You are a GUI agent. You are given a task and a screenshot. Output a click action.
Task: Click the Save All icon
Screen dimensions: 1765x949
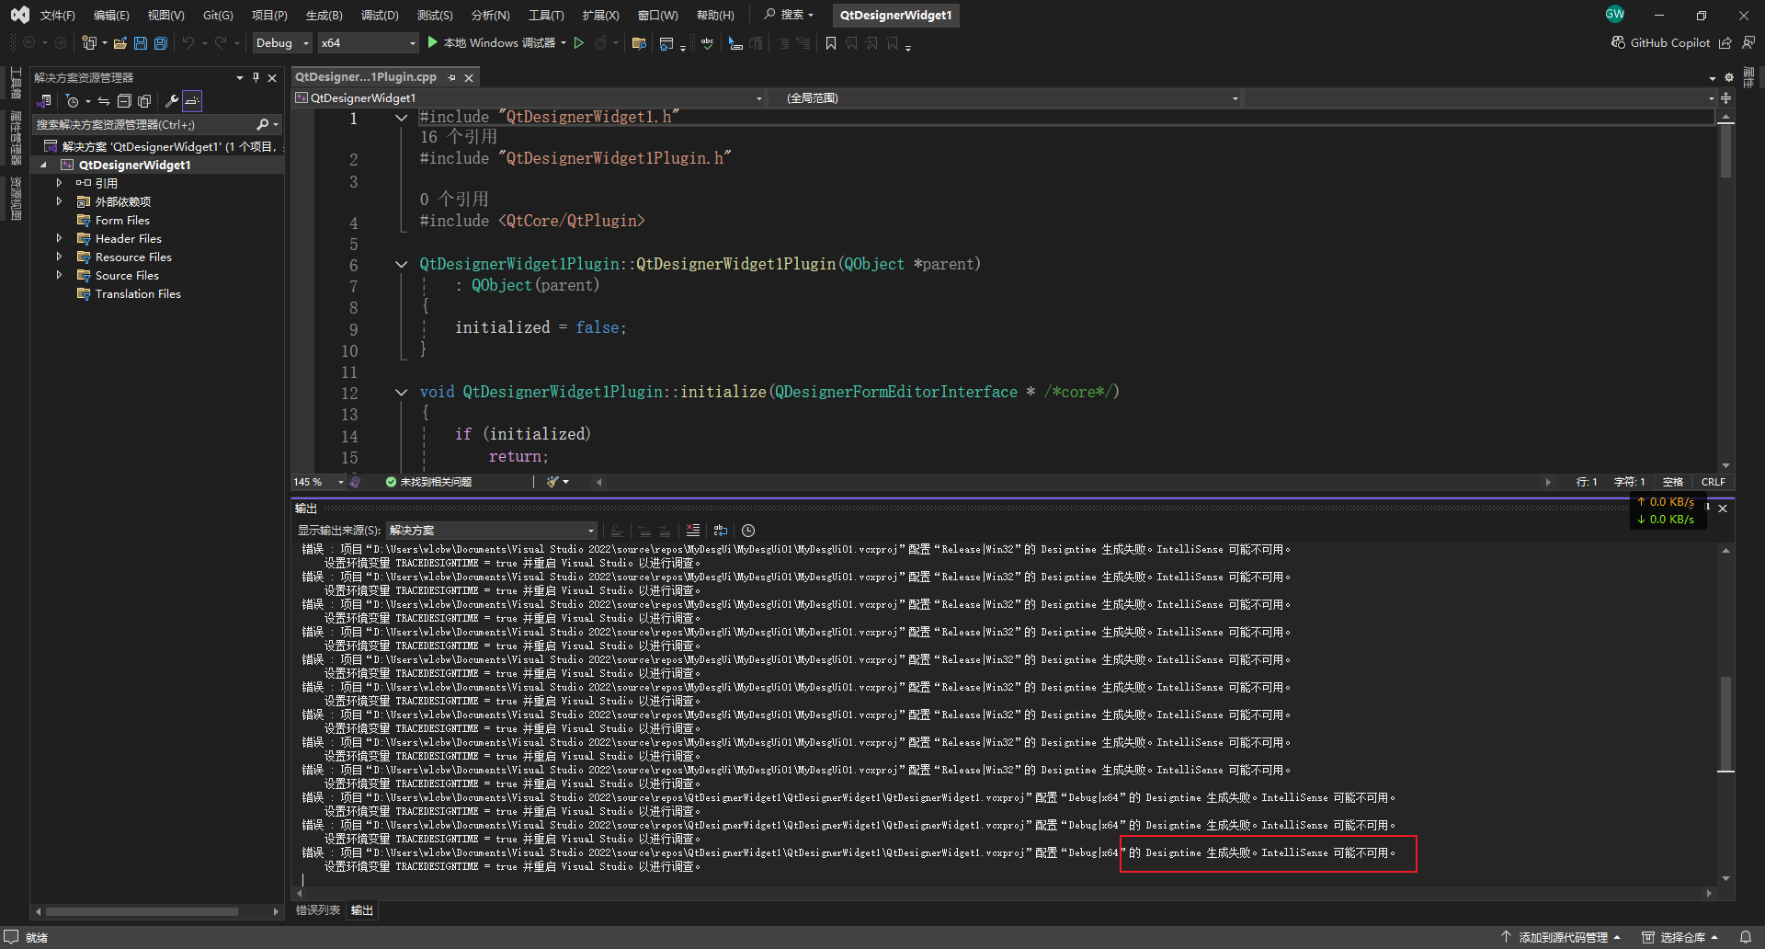click(161, 42)
